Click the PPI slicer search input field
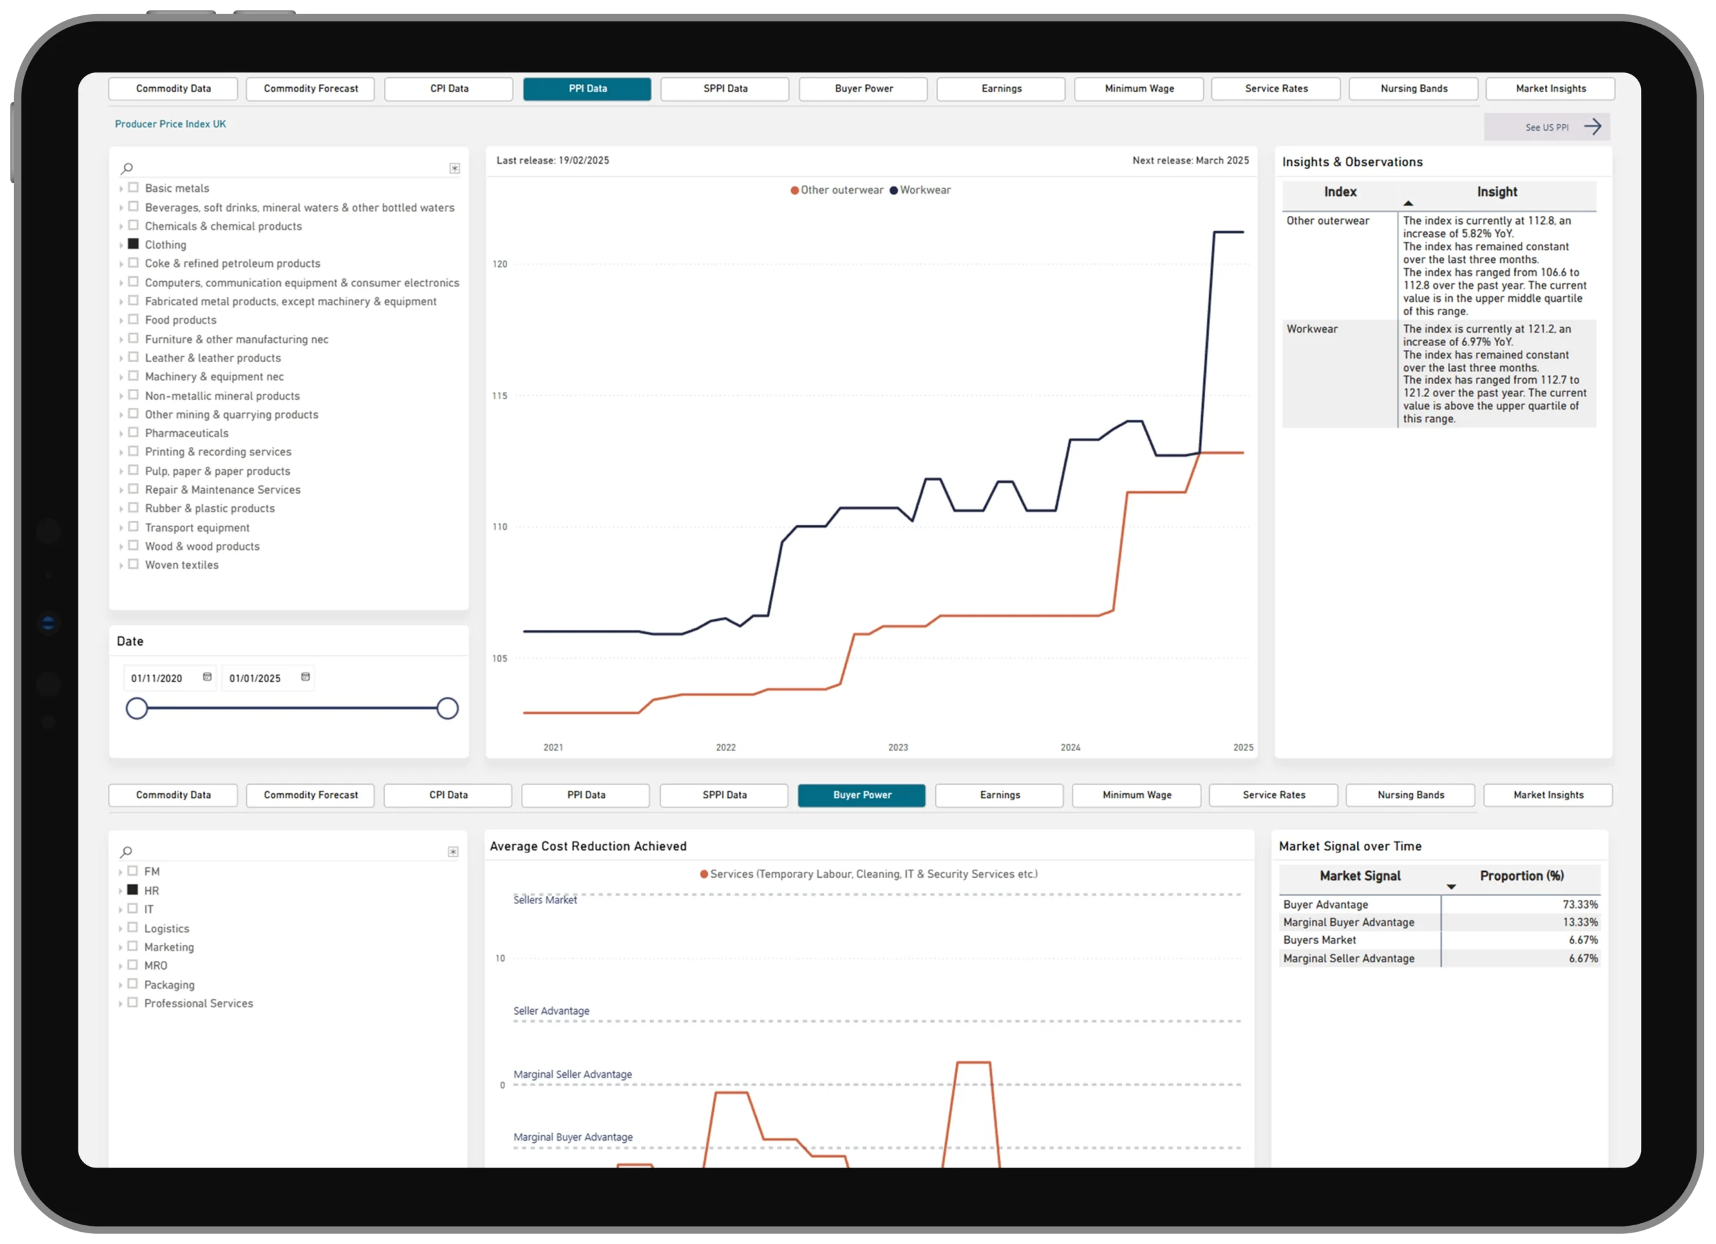This screenshot has width=1716, height=1244. pos(290,168)
